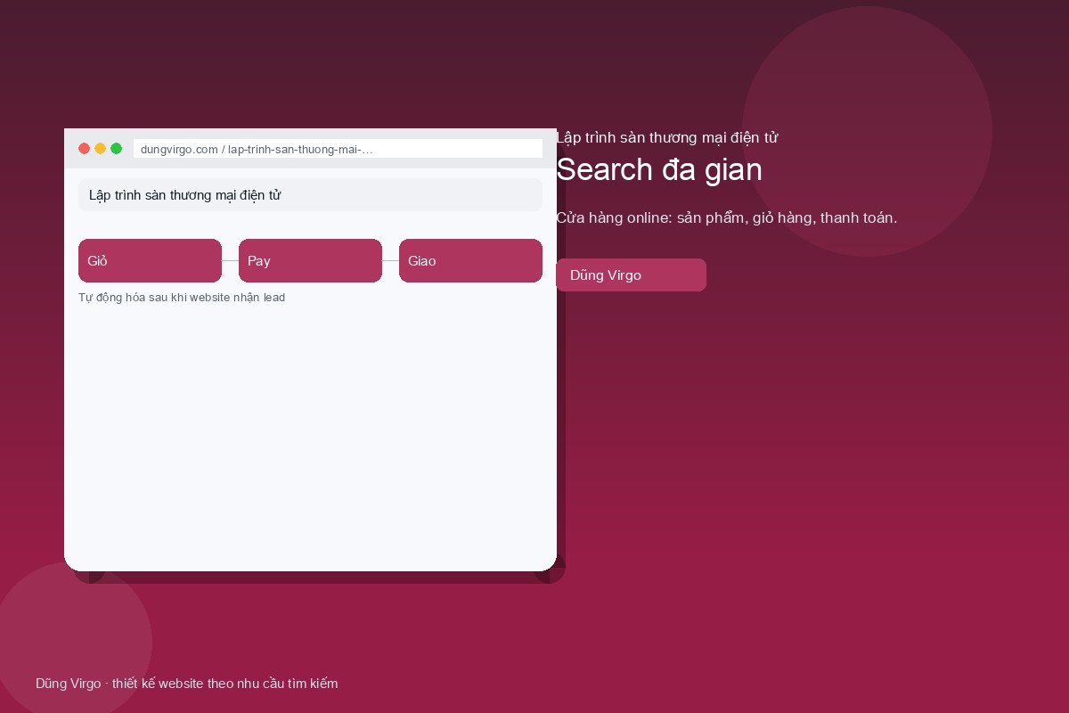
Task: Focus the dungvirgo.com address bar
Action: [338, 149]
